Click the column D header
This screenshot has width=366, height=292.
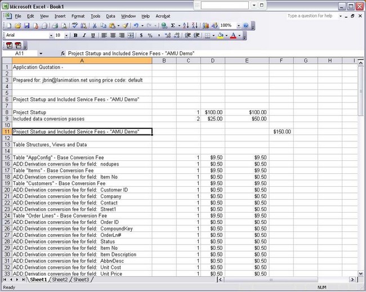click(212, 60)
